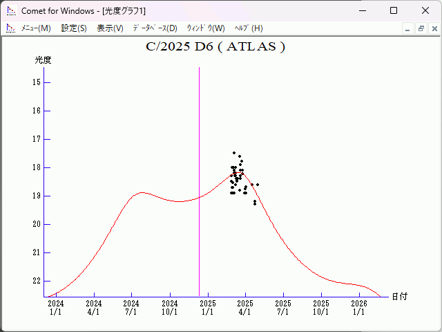Open the ウィンドウ(W) menu
Image resolution: width=442 pixels, height=332 pixels.
click(x=206, y=28)
